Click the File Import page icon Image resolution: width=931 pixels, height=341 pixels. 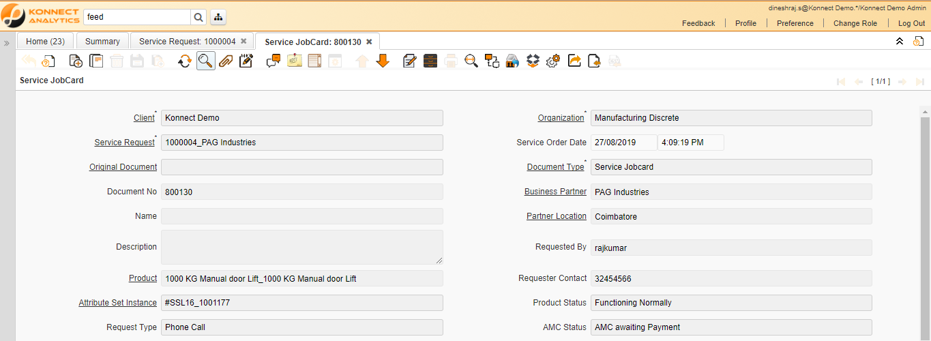(x=594, y=61)
